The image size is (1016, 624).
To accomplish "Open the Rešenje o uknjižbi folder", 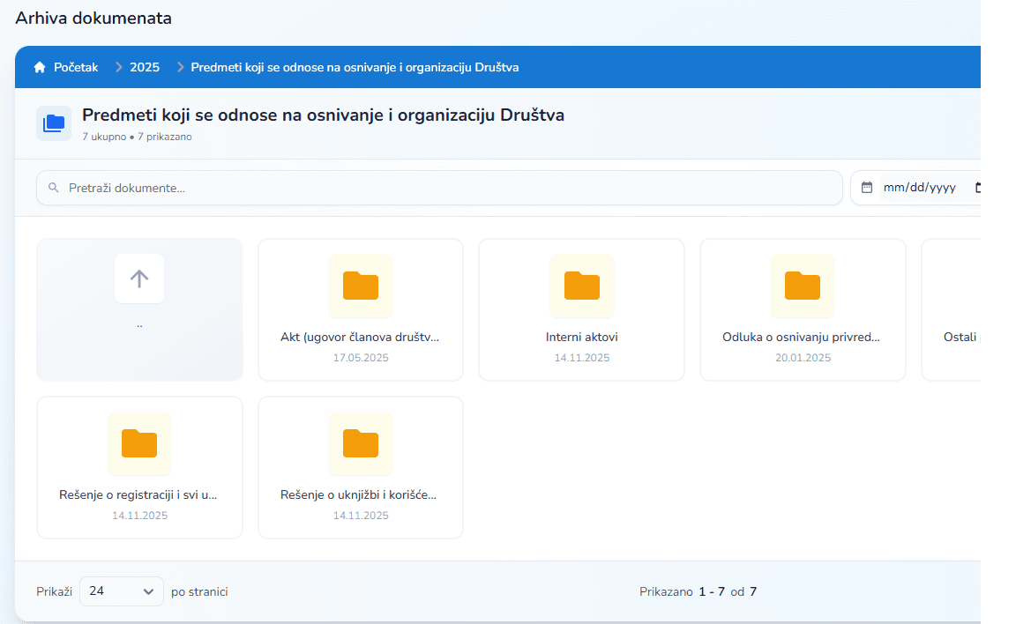I will (360, 467).
